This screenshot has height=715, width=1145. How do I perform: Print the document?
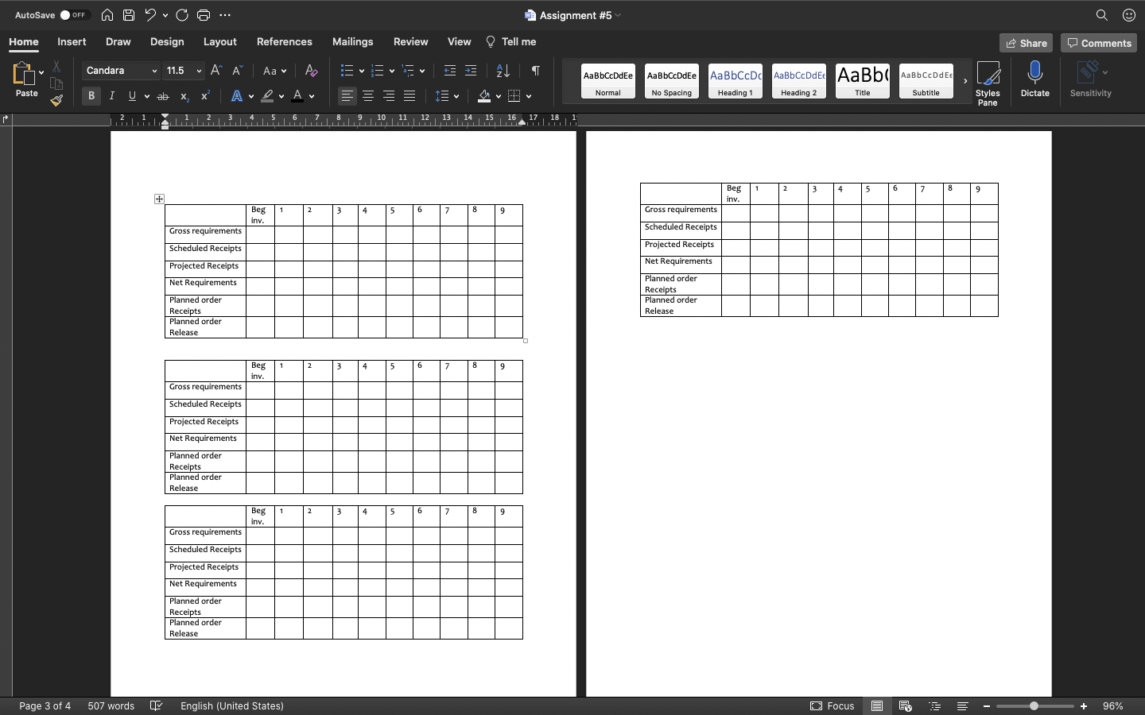[x=204, y=15]
